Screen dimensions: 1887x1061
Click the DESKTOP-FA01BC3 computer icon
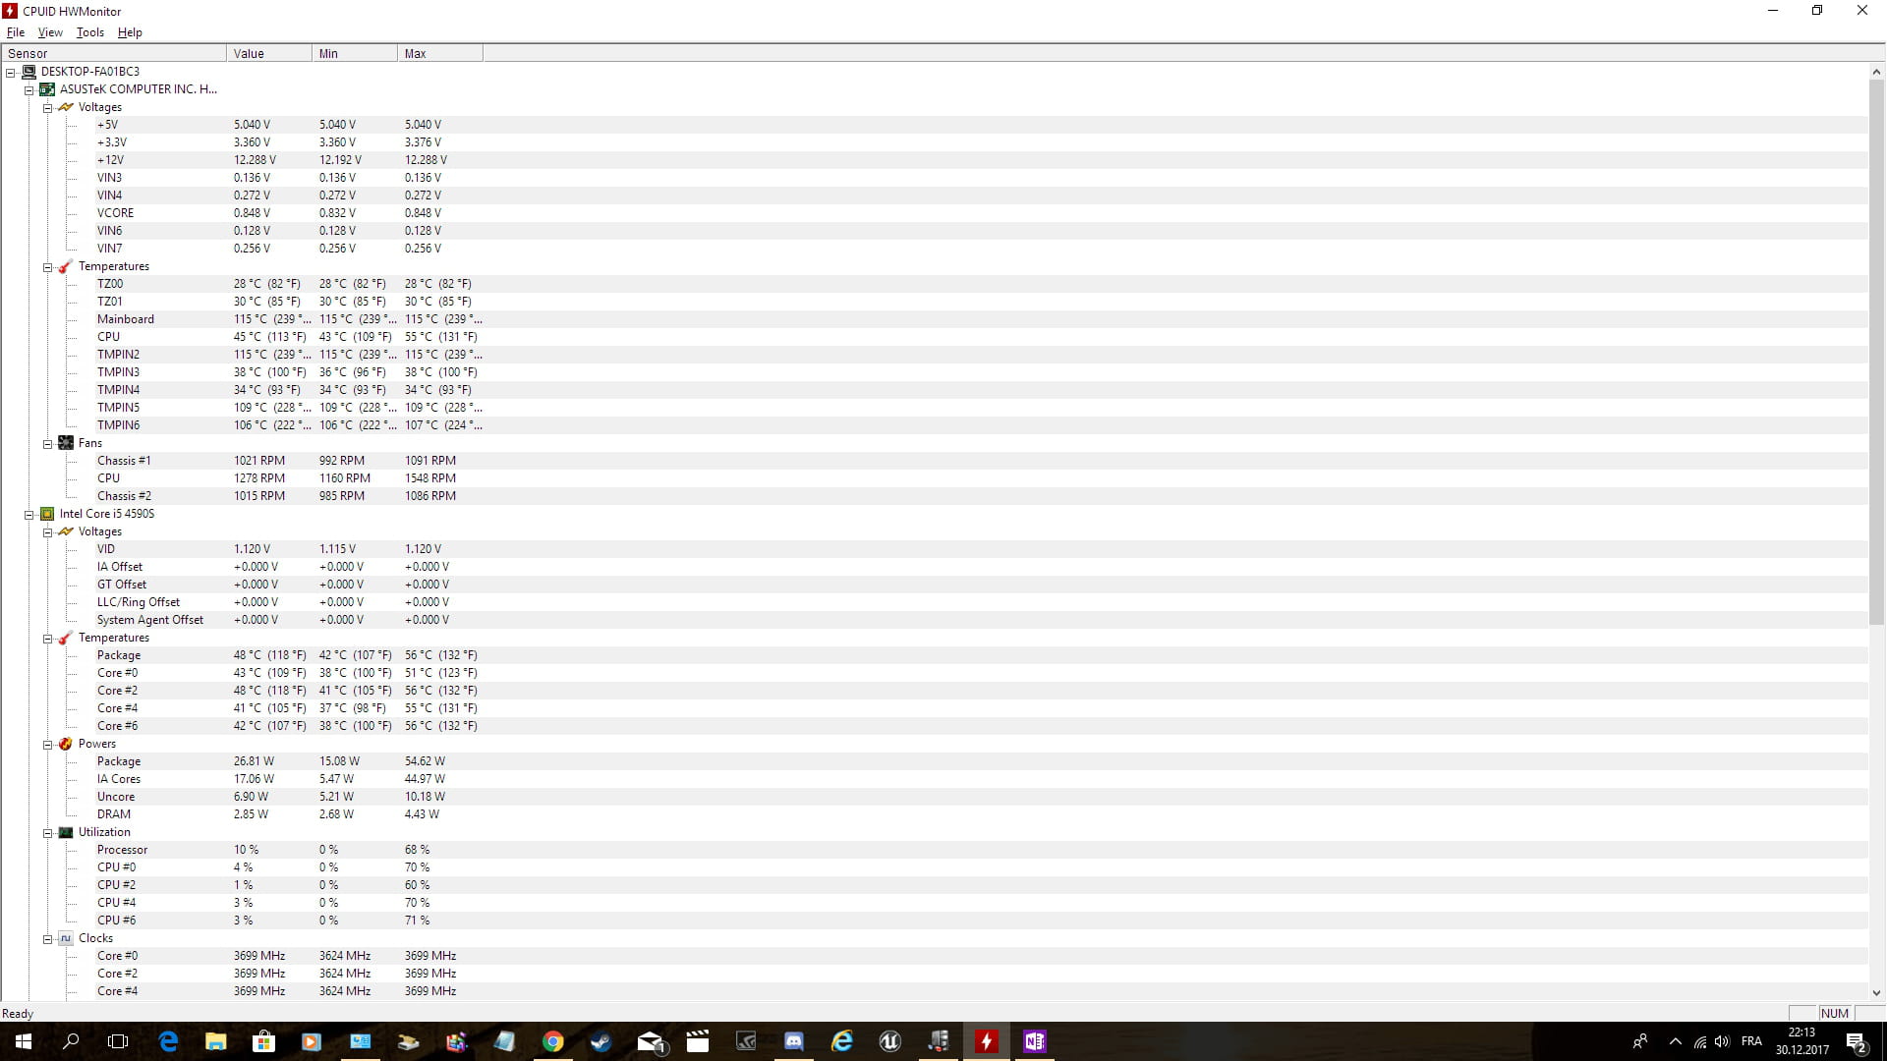coord(29,72)
